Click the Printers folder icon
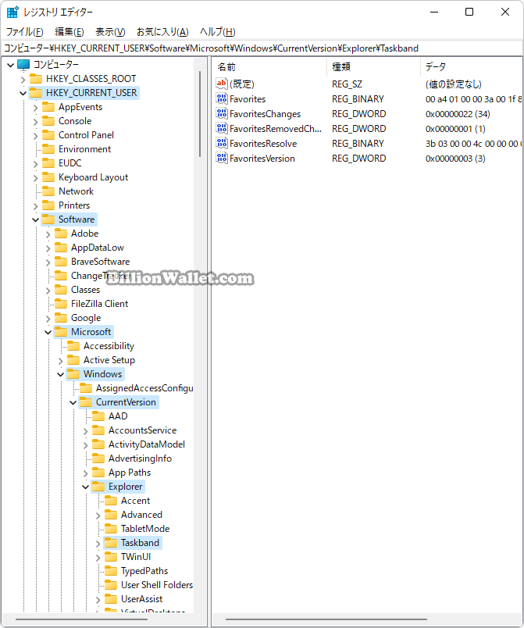 tap(48, 205)
